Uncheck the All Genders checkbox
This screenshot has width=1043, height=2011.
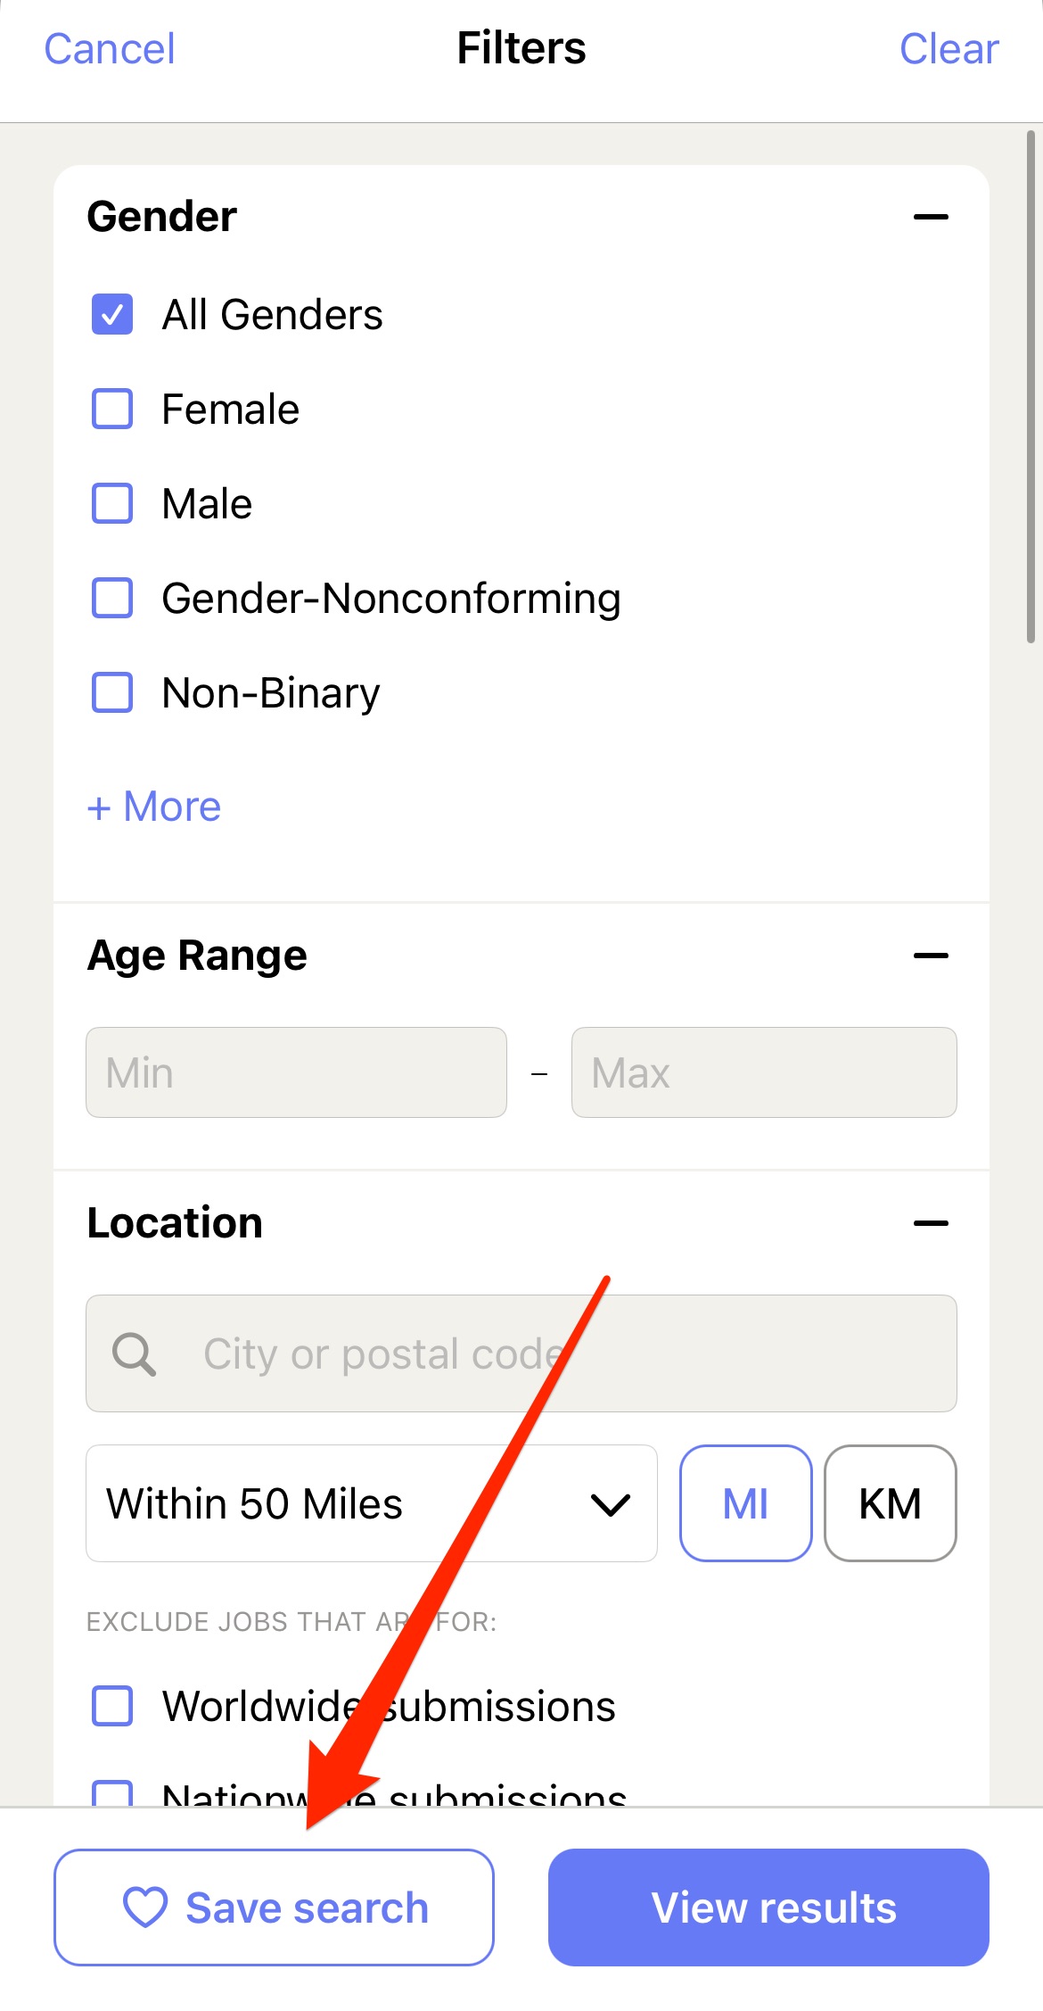coord(112,314)
